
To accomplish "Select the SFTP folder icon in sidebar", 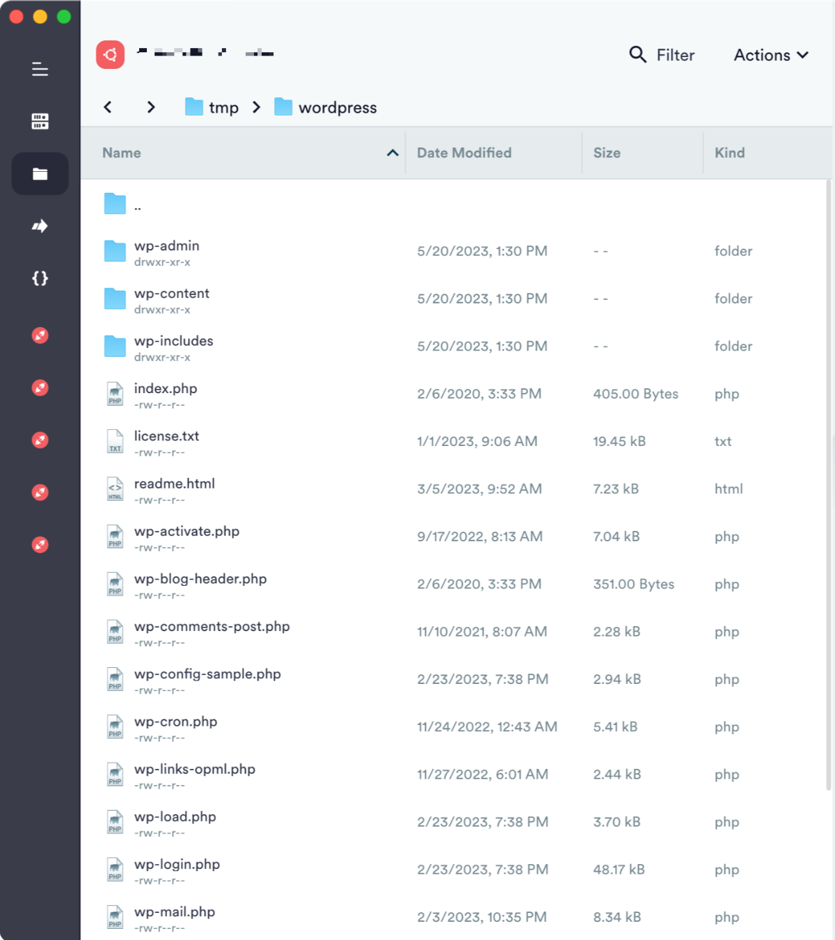I will 40,173.
